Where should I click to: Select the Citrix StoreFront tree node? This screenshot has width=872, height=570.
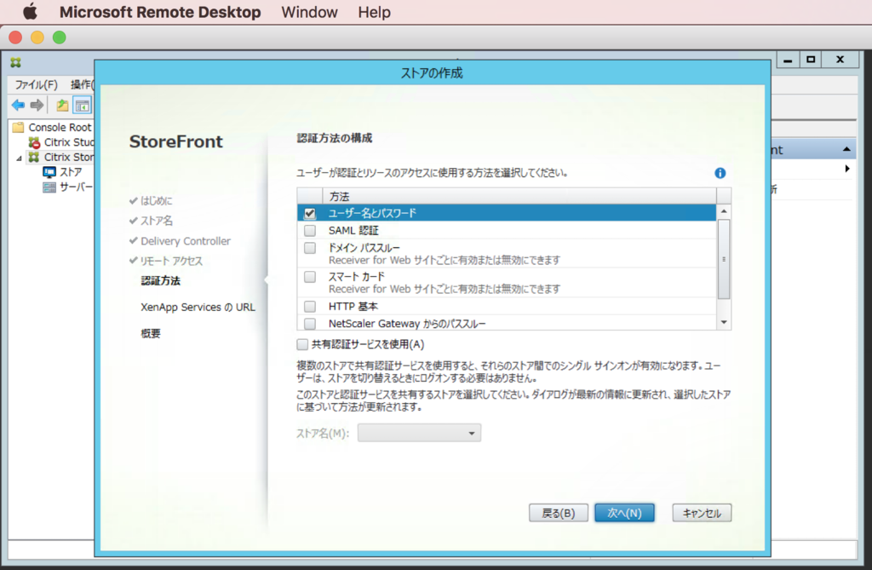(x=61, y=157)
